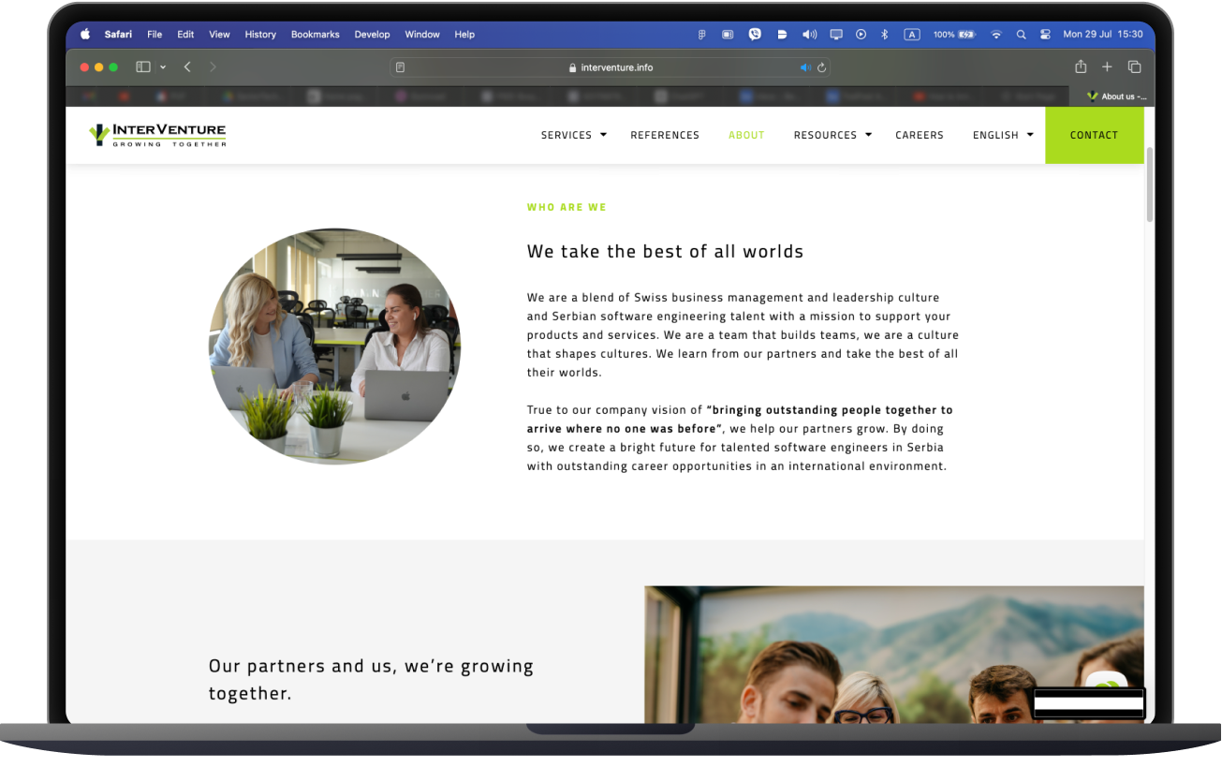Viewport: 1222px width, 767px height.
Task: Click the Safari sidebar toggle icon
Action: click(x=143, y=67)
